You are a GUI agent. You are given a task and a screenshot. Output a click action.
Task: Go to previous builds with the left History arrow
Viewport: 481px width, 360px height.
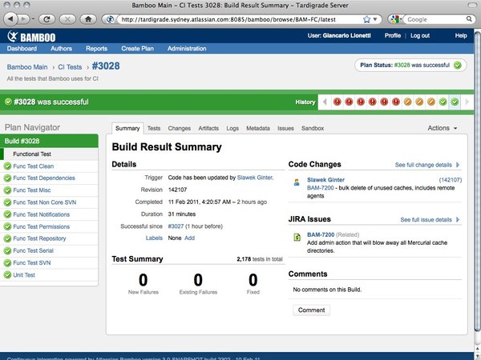324,102
